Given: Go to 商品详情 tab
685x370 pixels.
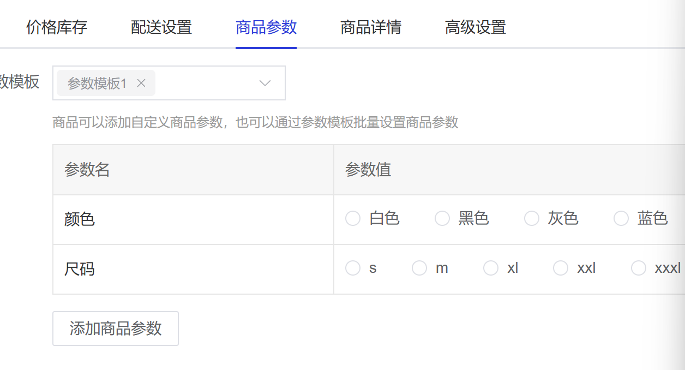Looking at the screenshot, I should [371, 27].
